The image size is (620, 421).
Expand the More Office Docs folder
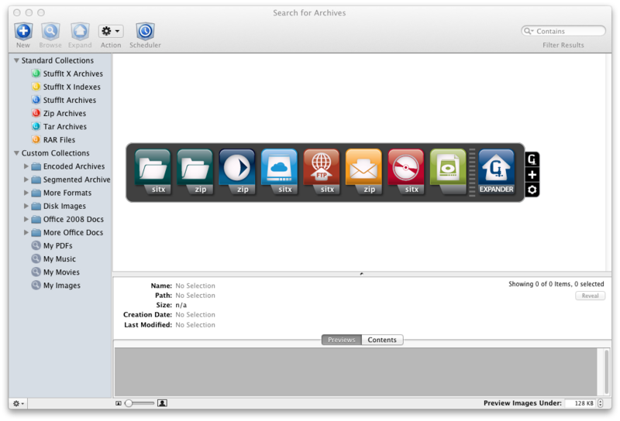26,232
